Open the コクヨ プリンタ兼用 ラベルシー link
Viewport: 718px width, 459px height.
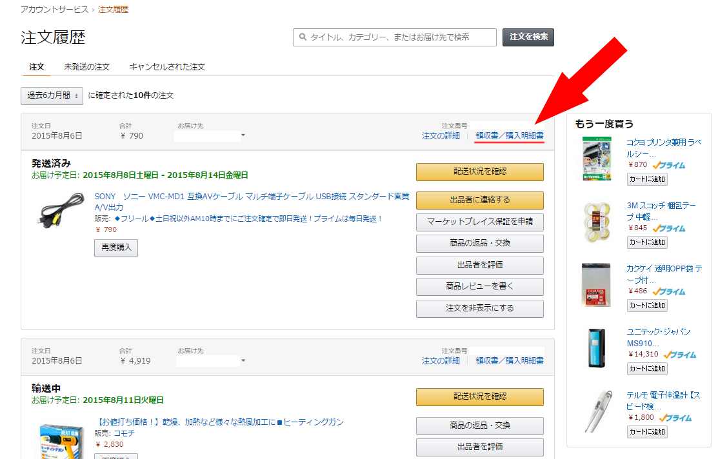(x=664, y=148)
